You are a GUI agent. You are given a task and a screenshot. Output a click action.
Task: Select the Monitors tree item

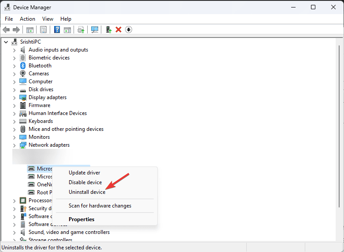(x=39, y=137)
